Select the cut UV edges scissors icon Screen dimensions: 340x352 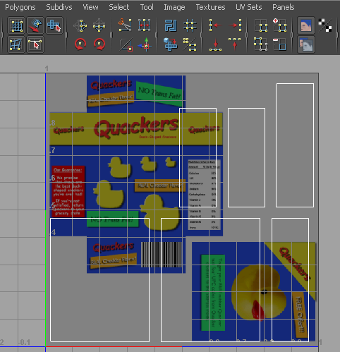point(125,25)
